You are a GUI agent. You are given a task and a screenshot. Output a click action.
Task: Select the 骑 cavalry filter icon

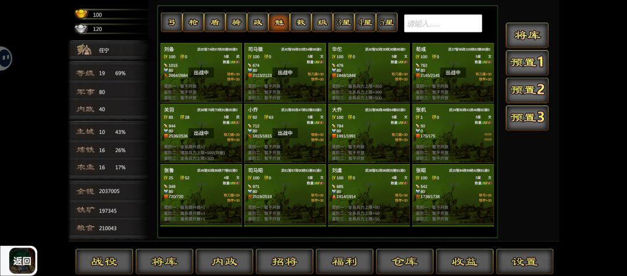coord(236,23)
